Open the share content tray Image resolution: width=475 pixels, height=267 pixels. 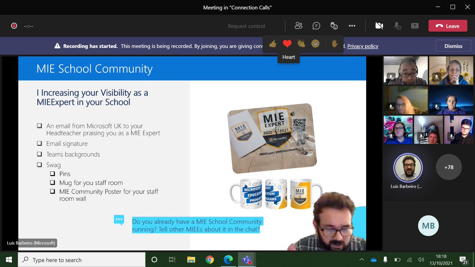(x=415, y=26)
